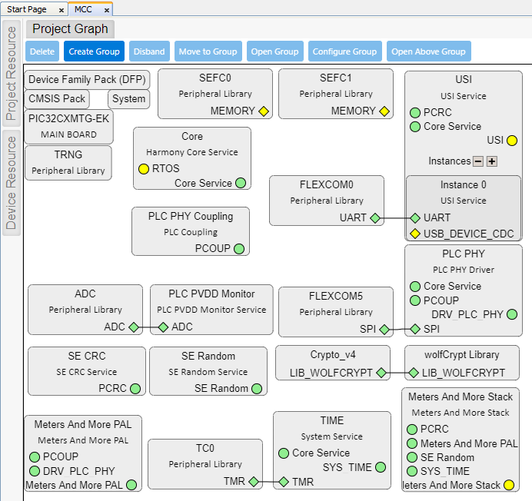Click the green DRV_PLC_PHY circle on PLC PHY
The height and width of the screenshot is (501, 532).
click(x=512, y=314)
